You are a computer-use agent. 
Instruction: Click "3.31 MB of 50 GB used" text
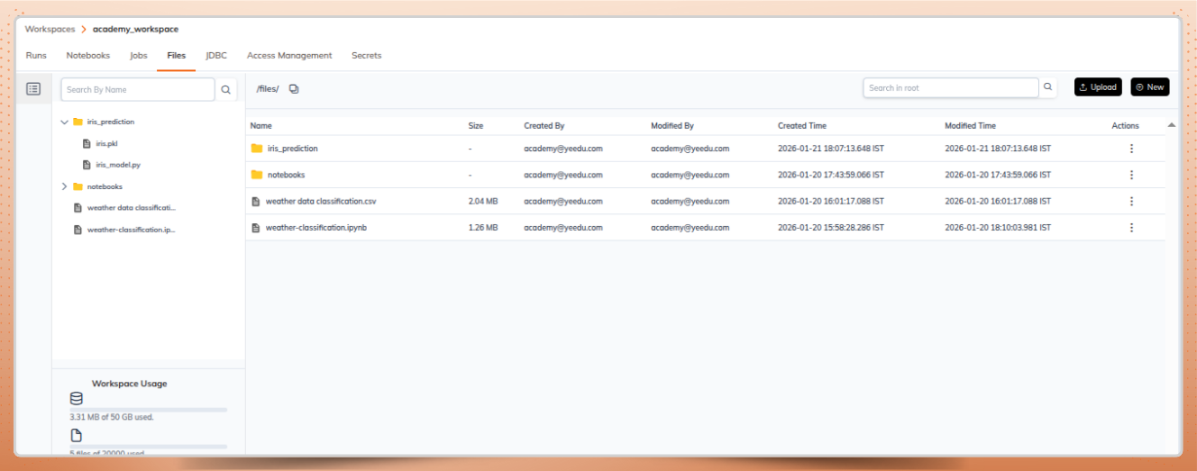coord(112,418)
